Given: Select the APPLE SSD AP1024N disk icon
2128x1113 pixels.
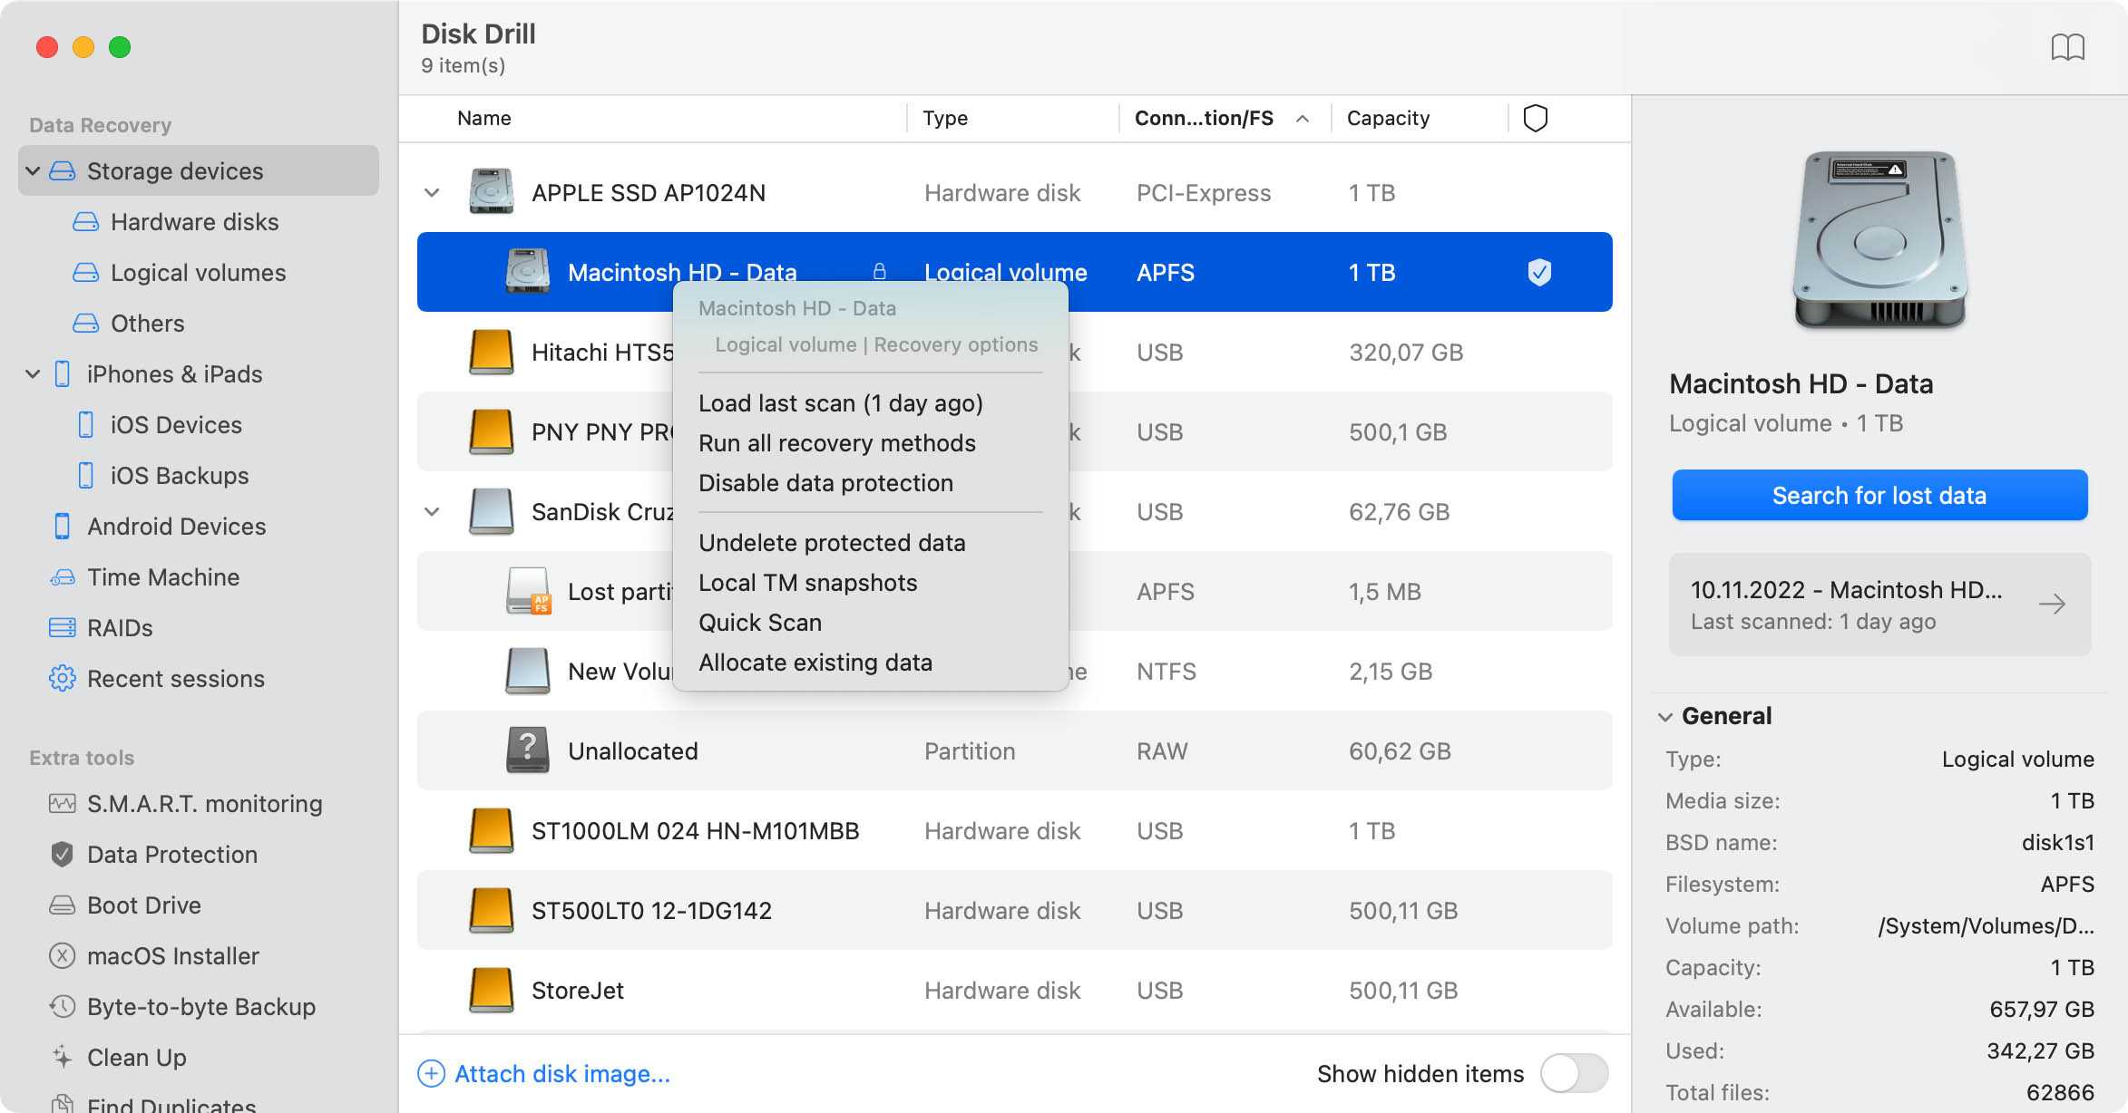Looking at the screenshot, I should [491, 192].
